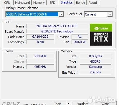The height and width of the screenshot is (107, 119).
Task: Select NVIDIA GeForce RTX 3060 Ti device entry
Action: pos(32,14)
